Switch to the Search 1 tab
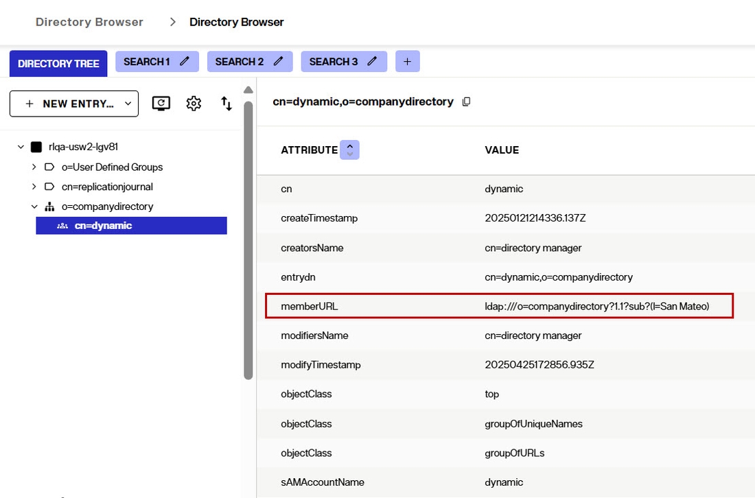 [146, 62]
